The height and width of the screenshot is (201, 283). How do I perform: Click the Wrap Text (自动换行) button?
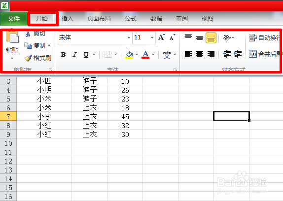coord(265,37)
